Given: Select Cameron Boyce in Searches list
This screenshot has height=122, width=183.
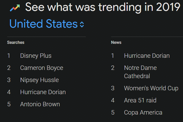Looking at the screenshot, I should (42, 68).
